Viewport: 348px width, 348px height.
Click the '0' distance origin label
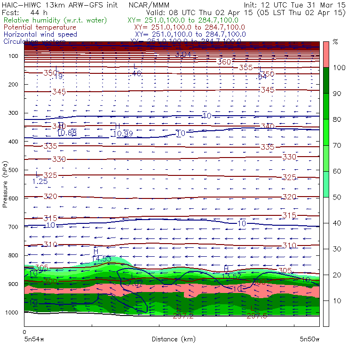(x=24, y=332)
